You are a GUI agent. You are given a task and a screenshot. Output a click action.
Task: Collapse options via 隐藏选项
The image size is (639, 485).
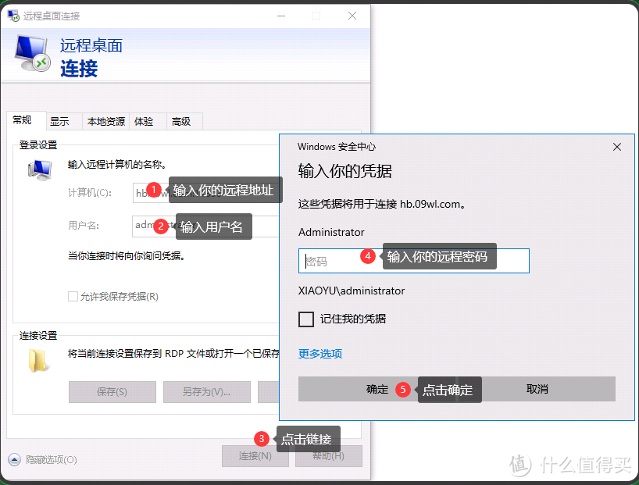point(49,460)
